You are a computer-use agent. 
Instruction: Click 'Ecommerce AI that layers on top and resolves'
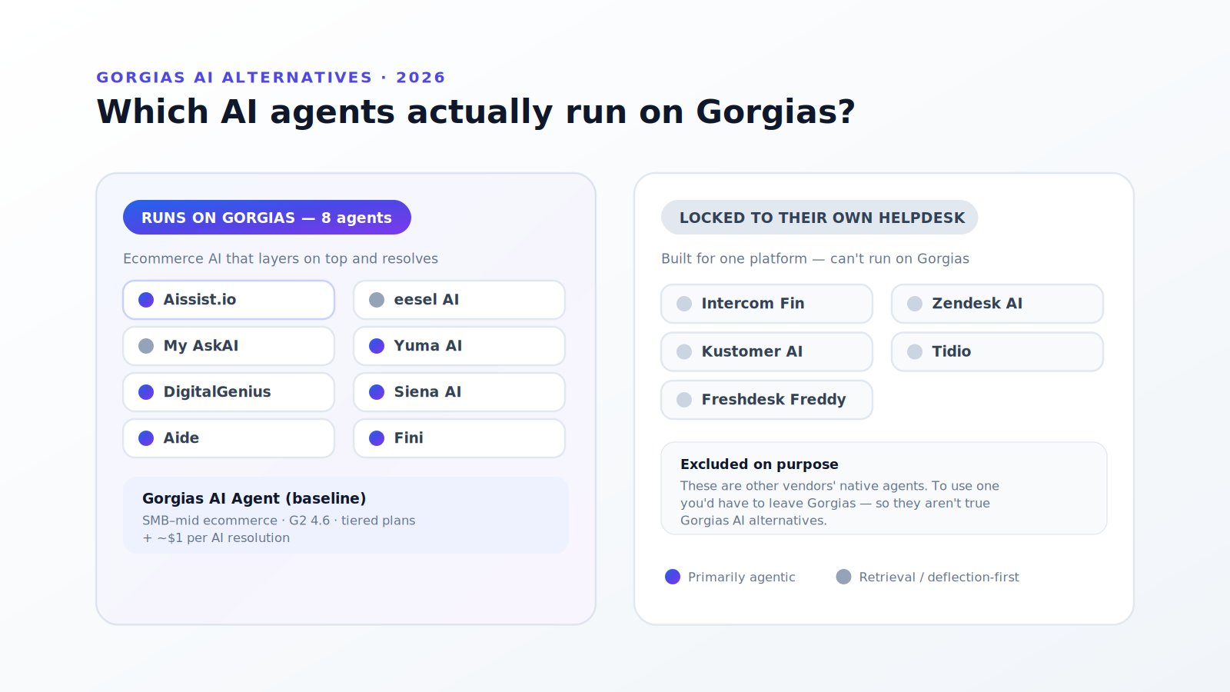click(x=281, y=258)
